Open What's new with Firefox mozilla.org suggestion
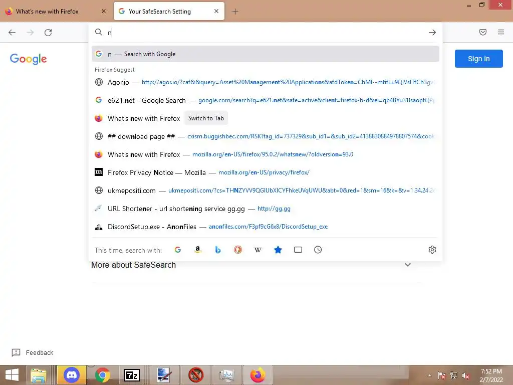This screenshot has height=385, width=513. point(266,154)
